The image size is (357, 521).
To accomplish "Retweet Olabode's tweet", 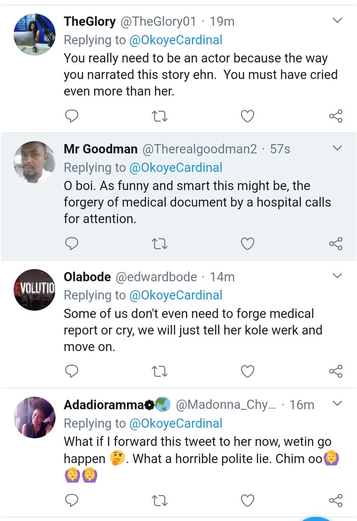I will [x=159, y=371].
